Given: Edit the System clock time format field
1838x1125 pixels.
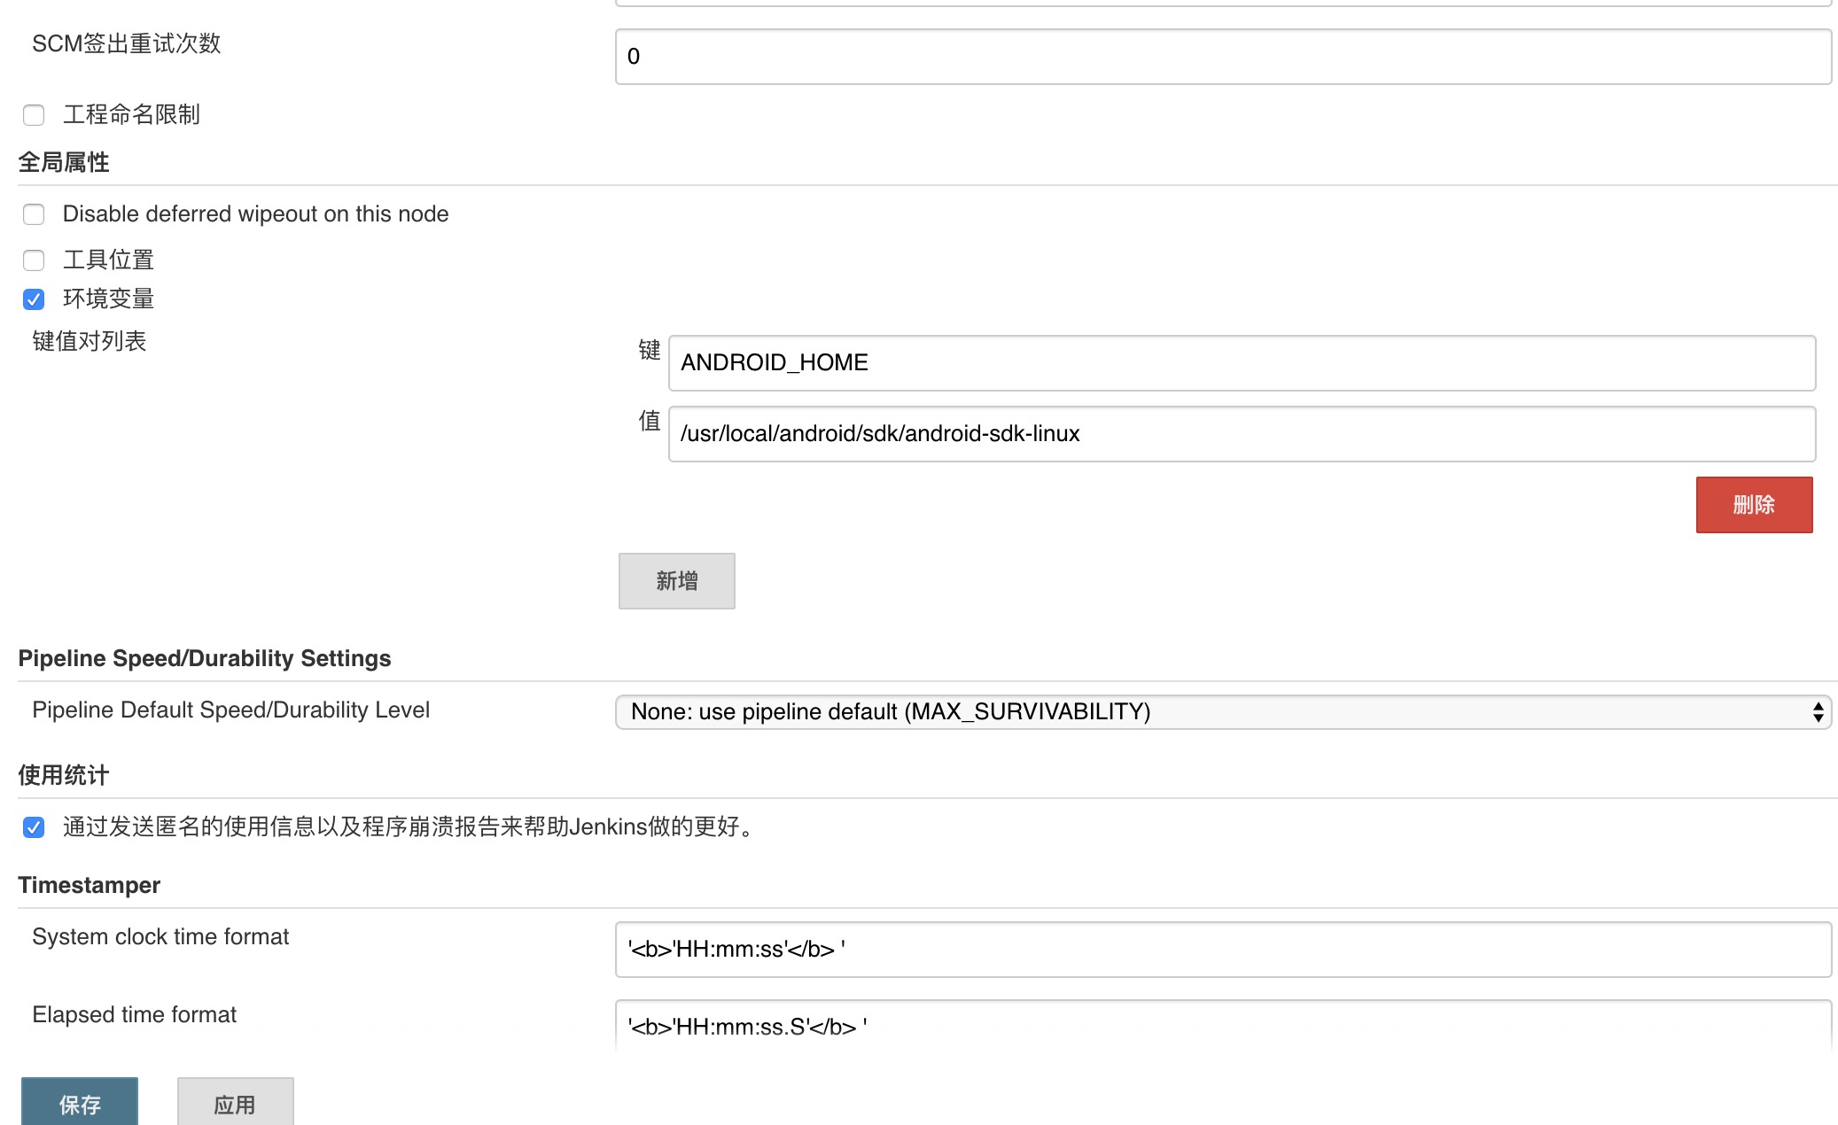Looking at the screenshot, I should click(1221, 950).
